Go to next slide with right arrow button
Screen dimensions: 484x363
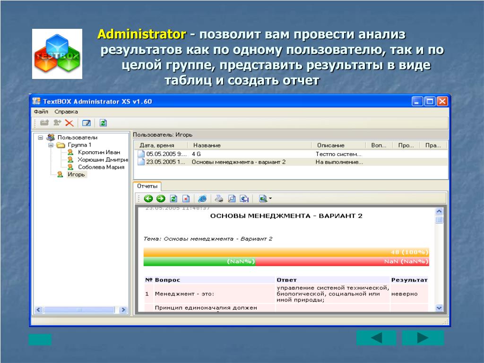423,337
